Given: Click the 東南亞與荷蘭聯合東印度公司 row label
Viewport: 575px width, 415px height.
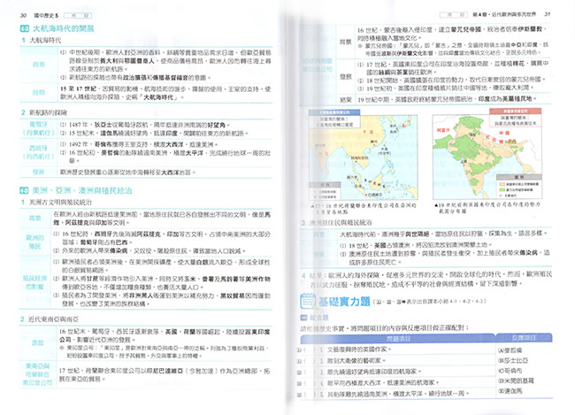Looking at the screenshot, I should click(x=37, y=374).
